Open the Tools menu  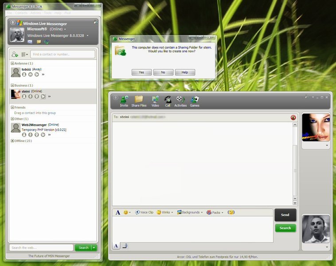[x=47, y=13]
